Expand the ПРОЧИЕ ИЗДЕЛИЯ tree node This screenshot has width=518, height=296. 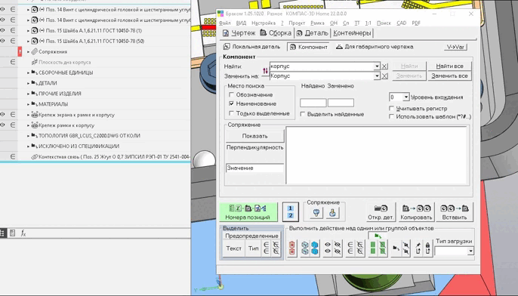coord(28,94)
